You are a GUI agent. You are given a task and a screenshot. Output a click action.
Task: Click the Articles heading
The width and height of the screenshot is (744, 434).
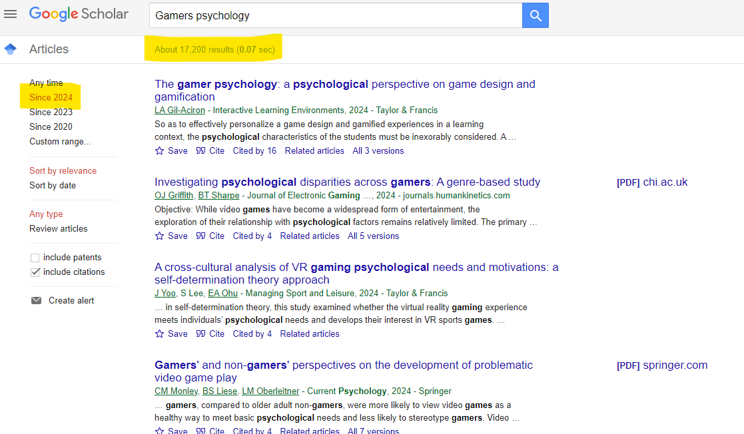[49, 49]
